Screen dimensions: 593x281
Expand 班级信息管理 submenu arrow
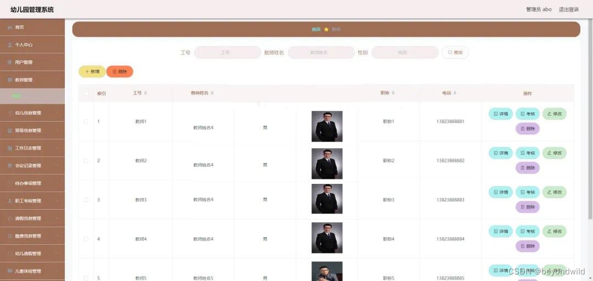(x=57, y=131)
